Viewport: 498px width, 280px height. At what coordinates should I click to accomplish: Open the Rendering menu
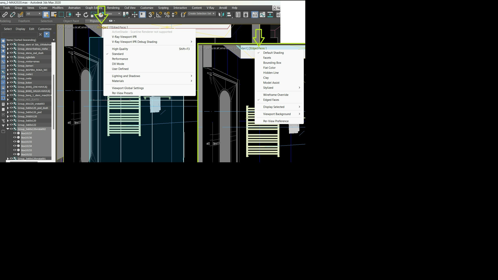tap(113, 8)
